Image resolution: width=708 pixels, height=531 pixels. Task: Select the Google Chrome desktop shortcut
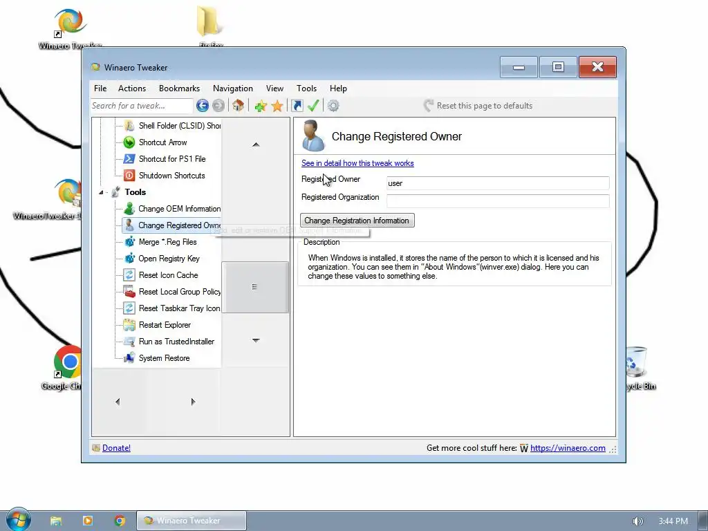pos(63,368)
